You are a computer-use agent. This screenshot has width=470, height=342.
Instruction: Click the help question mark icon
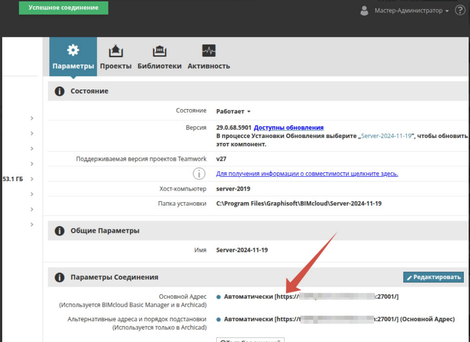(x=460, y=10)
